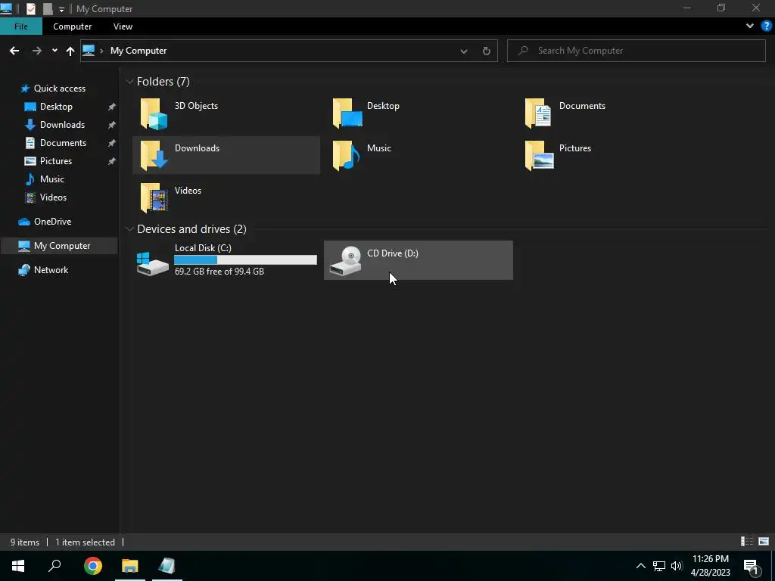Open Desktop in Quick access sidebar
Image resolution: width=775 pixels, height=581 pixels.
pyautogui.click(x=56, y=107)
